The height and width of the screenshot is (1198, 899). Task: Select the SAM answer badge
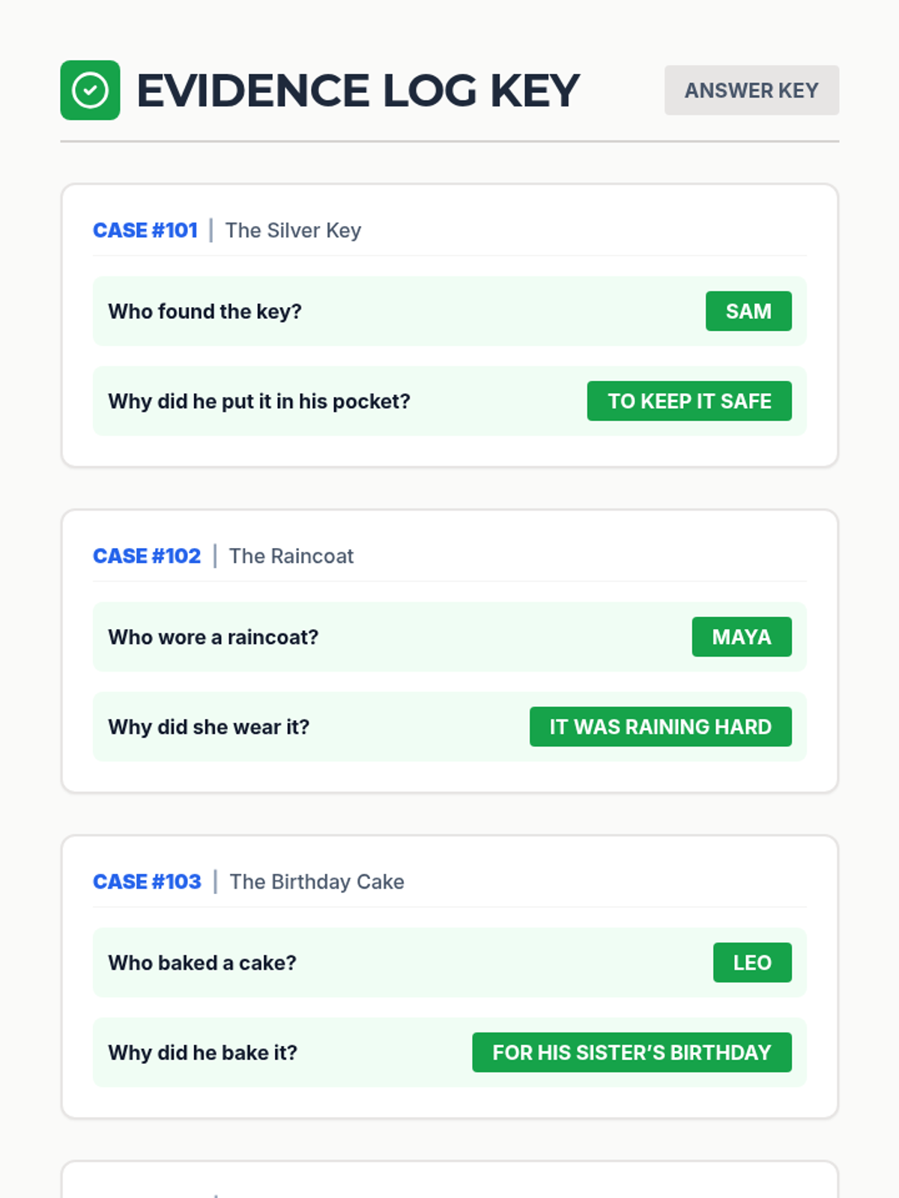click(748, 311)
